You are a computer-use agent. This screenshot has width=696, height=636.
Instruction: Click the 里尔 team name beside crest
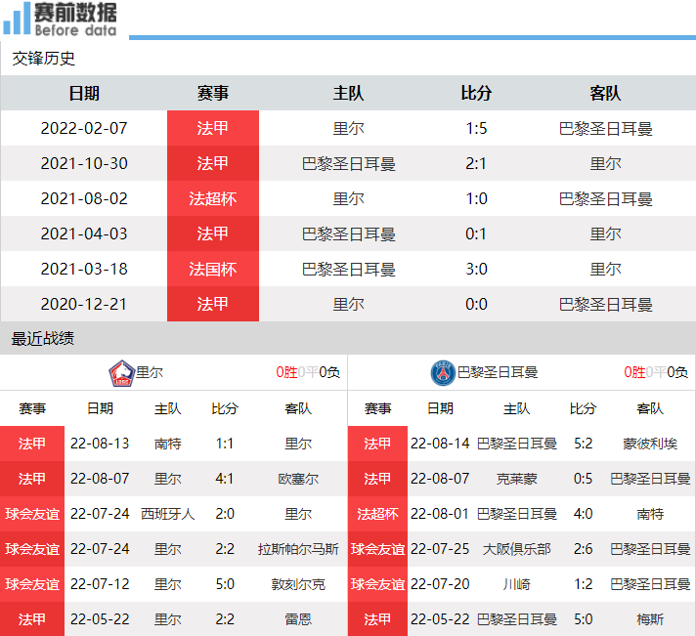[150, 372]
